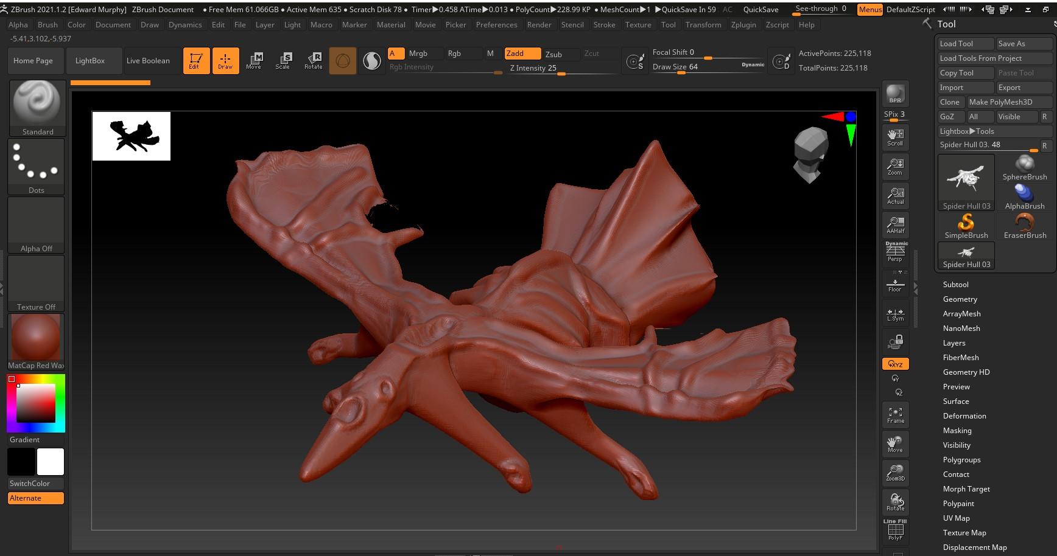Open the Zplugin menu
This screenshot has height=556, width=1057.
click(x=743, y=25)
